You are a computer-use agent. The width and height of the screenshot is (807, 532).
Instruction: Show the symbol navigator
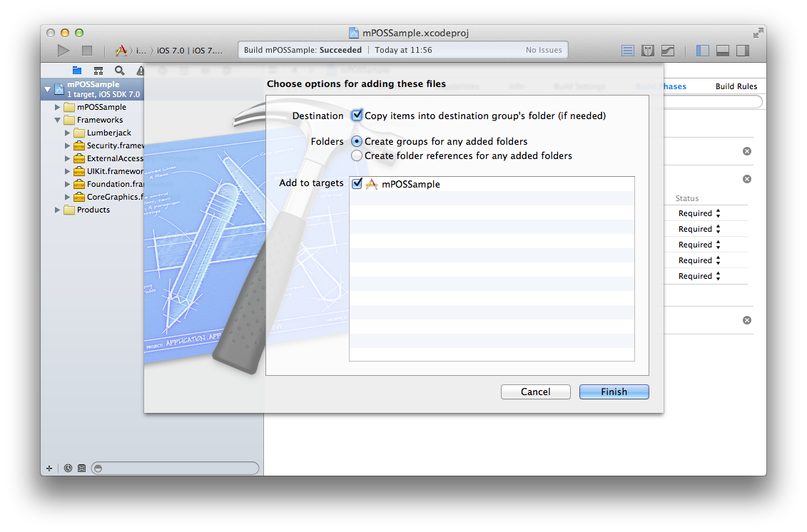(x=98, y=71)
